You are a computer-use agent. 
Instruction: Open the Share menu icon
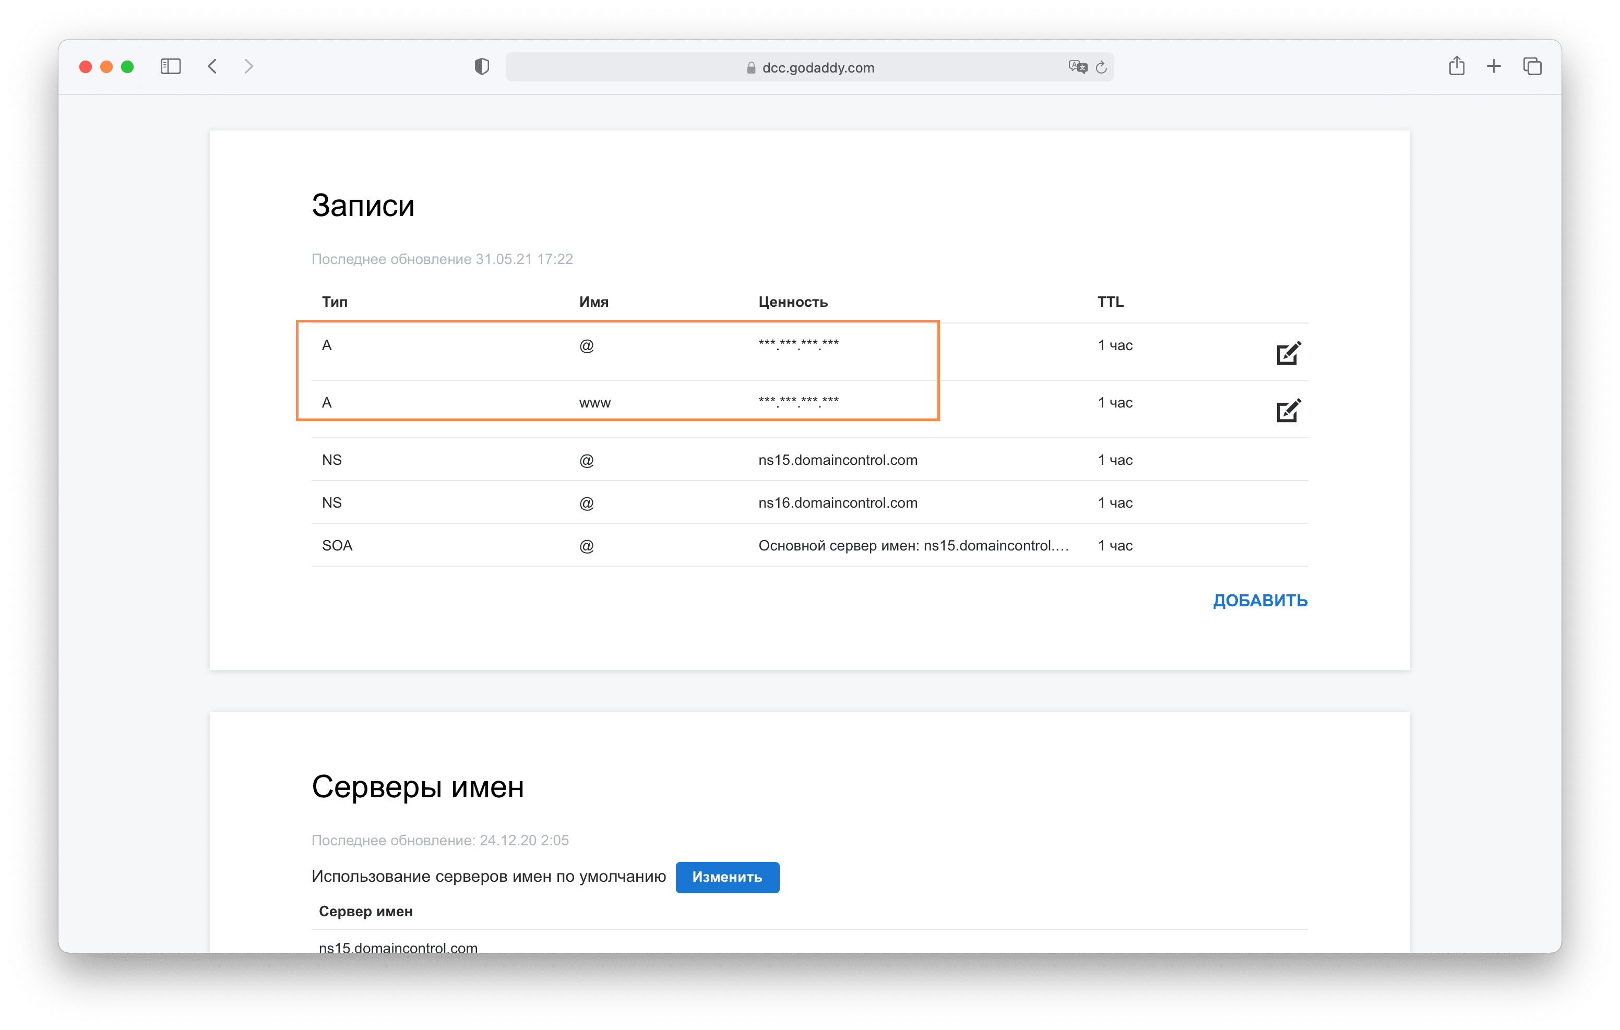tap(1457, 66)
